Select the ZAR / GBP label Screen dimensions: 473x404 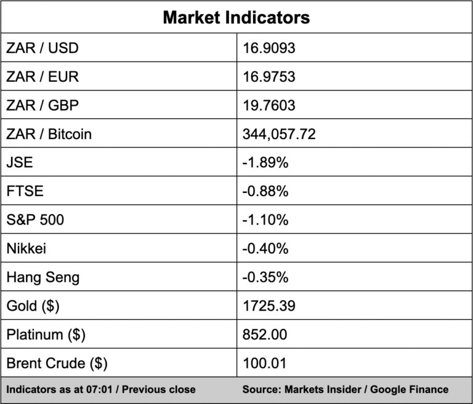coord(42,105)
